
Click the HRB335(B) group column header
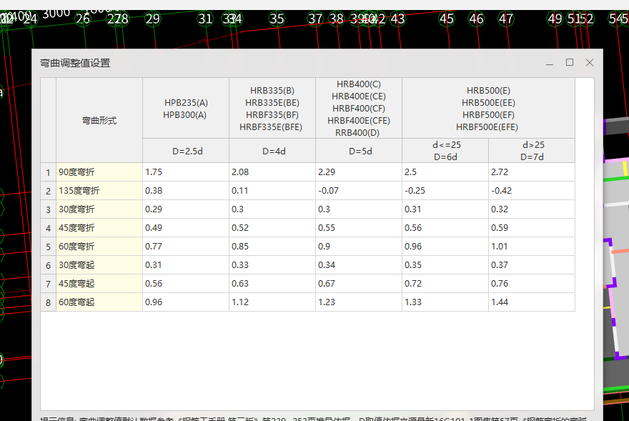click(272, 109)
